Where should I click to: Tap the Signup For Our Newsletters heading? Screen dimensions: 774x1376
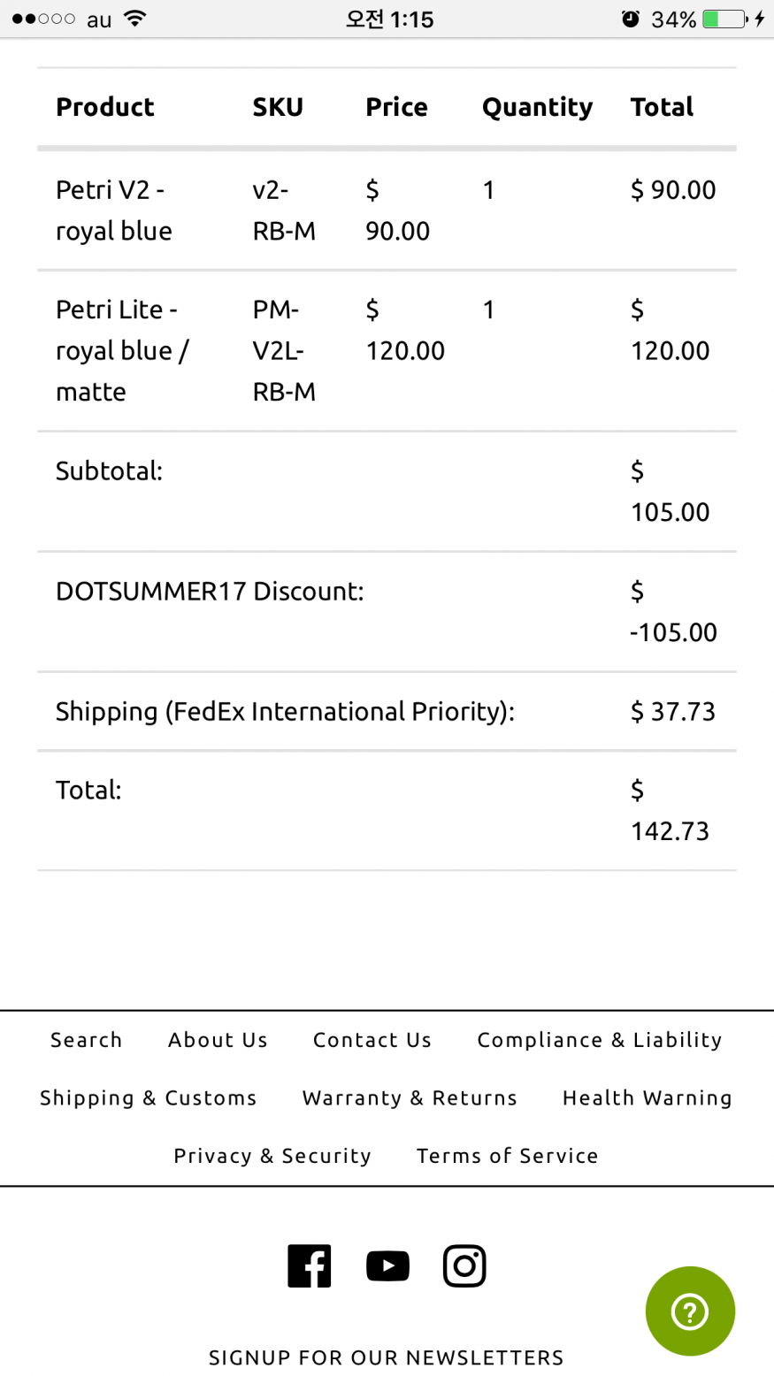tap(386, 1357)
